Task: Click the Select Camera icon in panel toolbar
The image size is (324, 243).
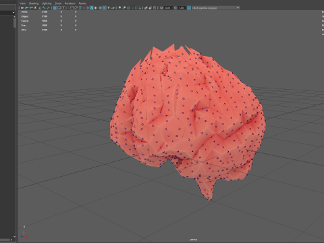Action: (x=22, y=8)
